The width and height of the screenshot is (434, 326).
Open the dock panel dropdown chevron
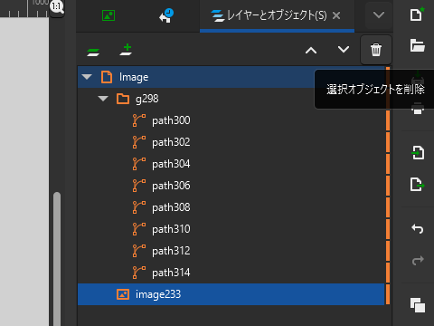tap(379, 14)
